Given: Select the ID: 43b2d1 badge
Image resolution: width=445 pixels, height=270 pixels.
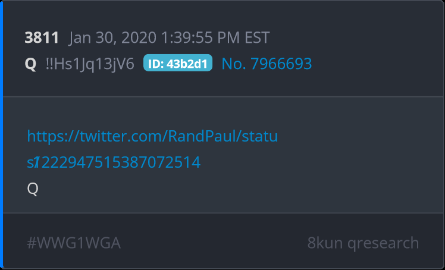Looking at the screenshot, I should point(178,62).
